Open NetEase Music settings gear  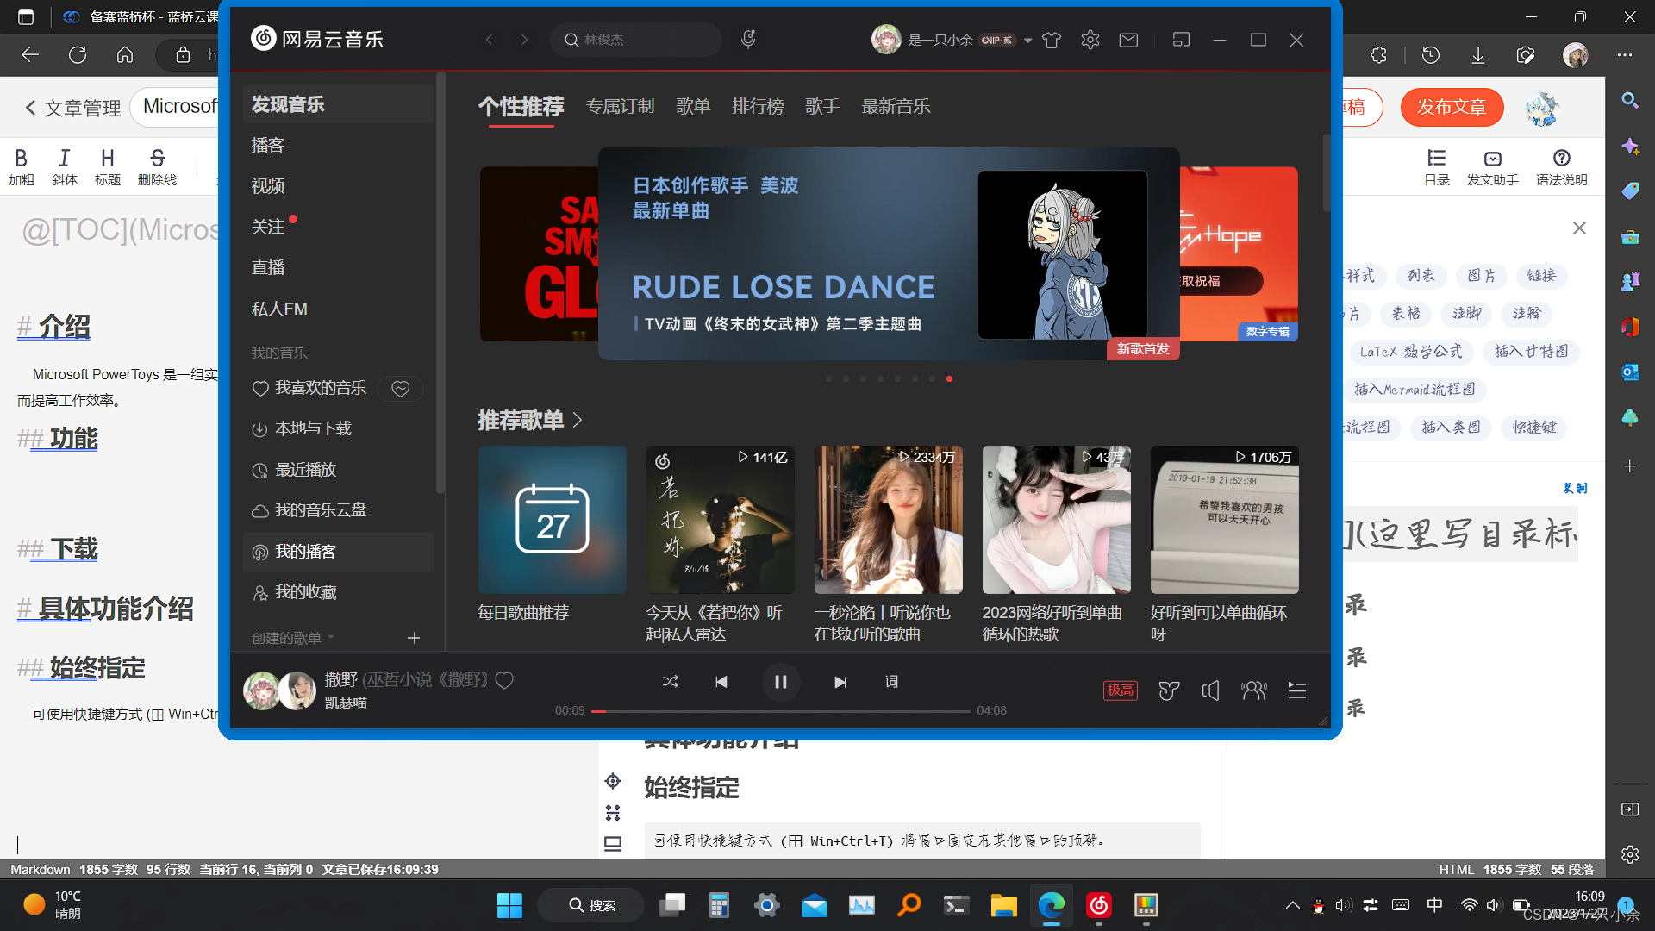point(1090,40)
